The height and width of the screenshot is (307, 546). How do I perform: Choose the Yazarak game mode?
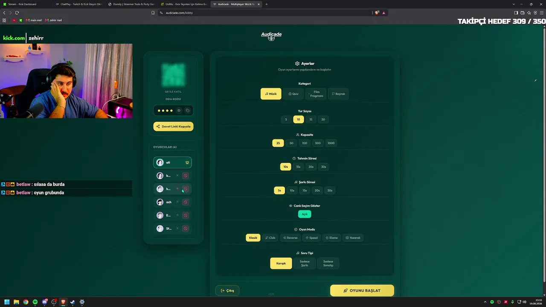(x=353, y=238)
